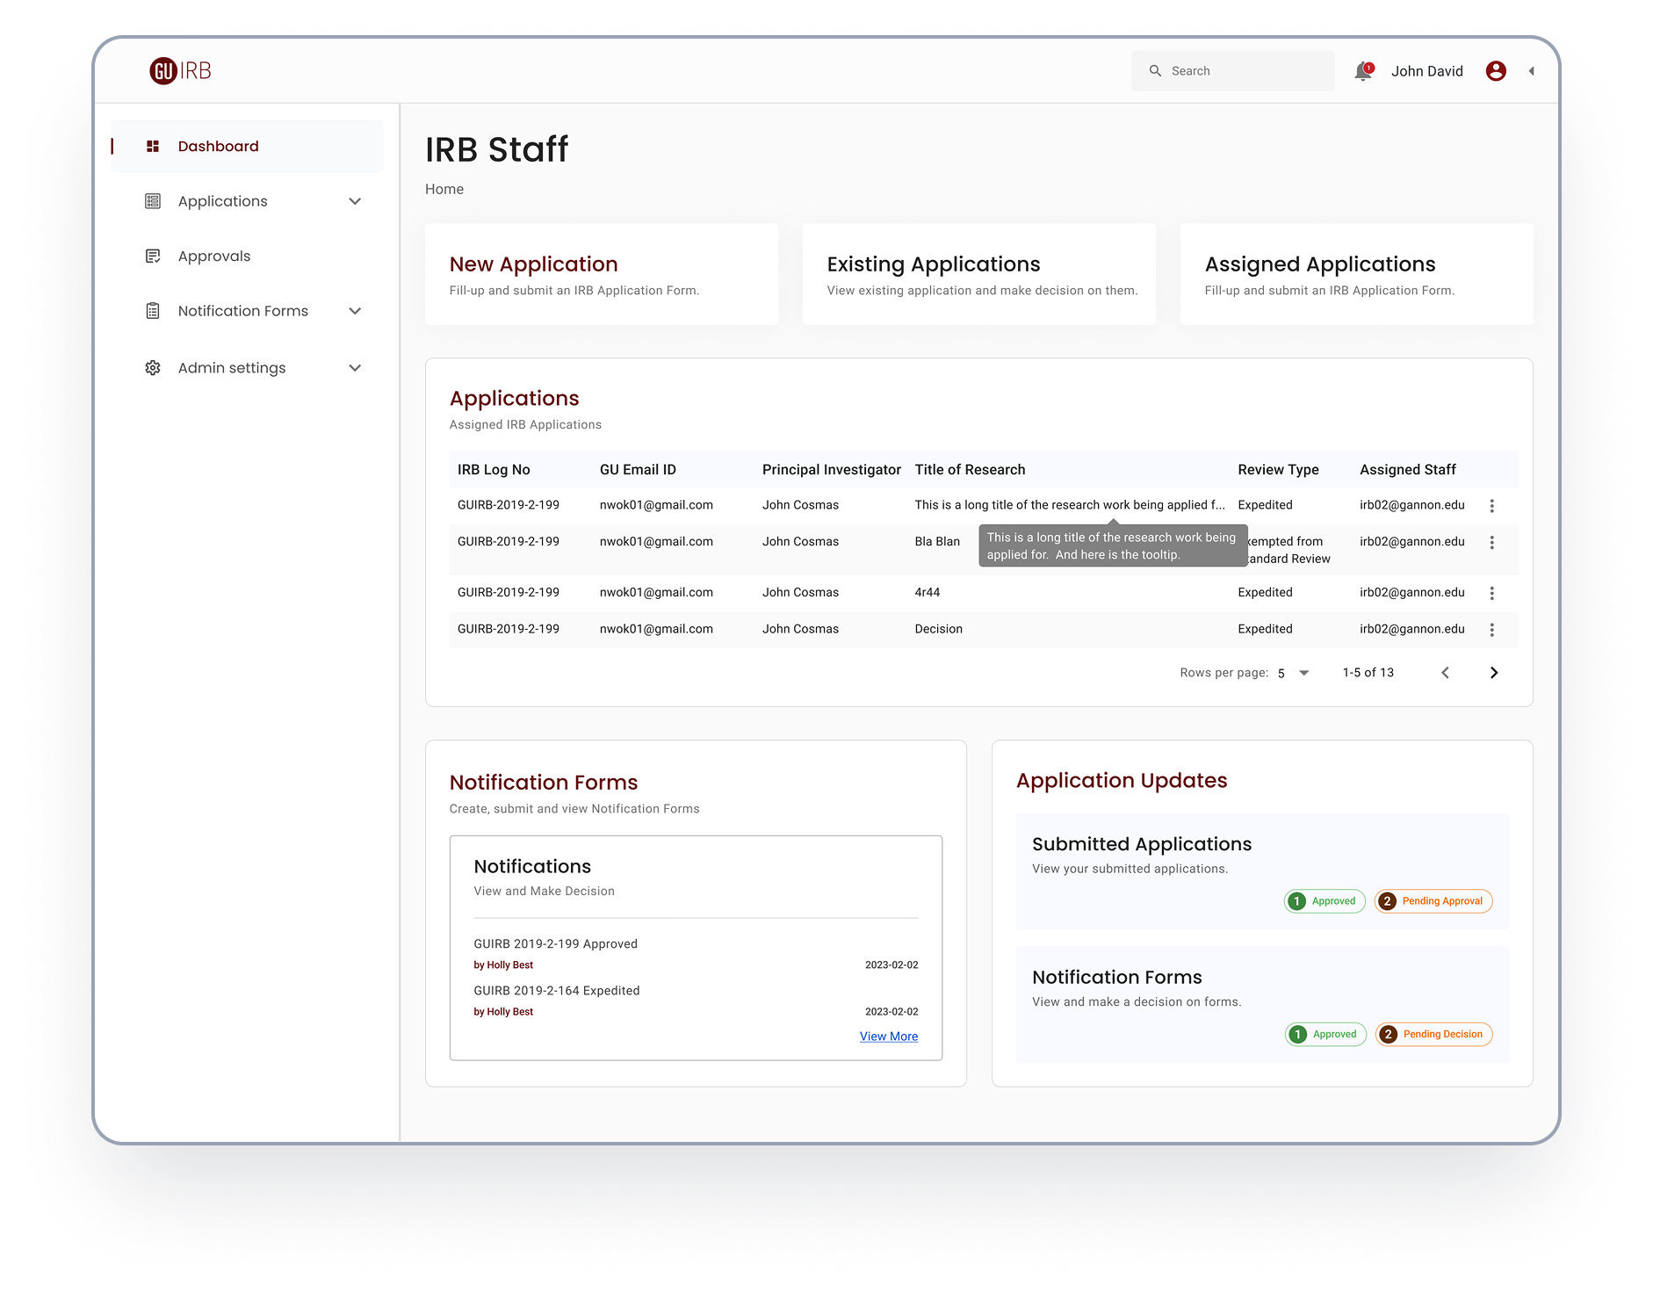
Task: Click the Pending Decision badge
Action: [1434, 1035]
